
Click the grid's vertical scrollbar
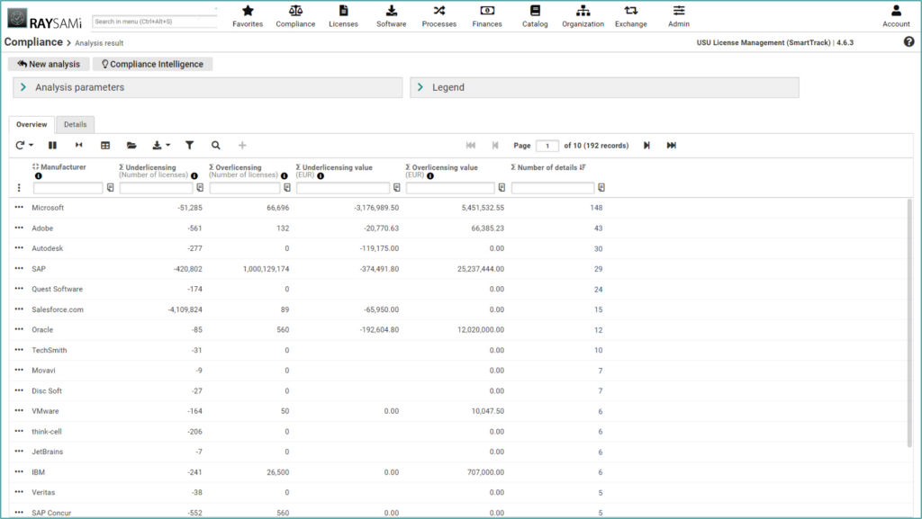910,323
